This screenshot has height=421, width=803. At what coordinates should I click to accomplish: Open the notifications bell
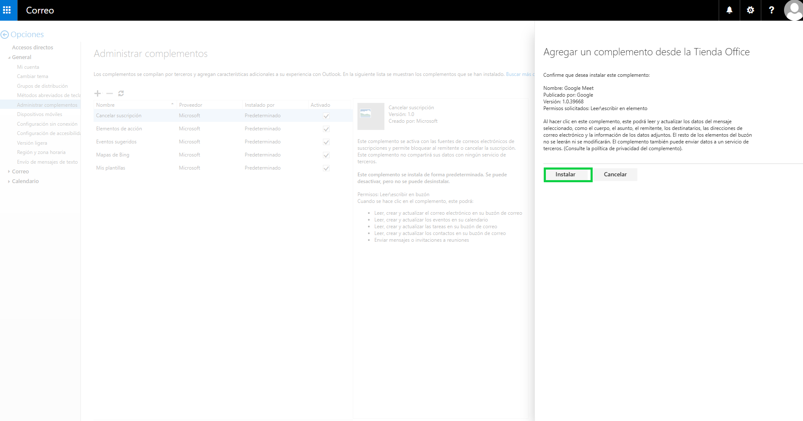(729, 10)
